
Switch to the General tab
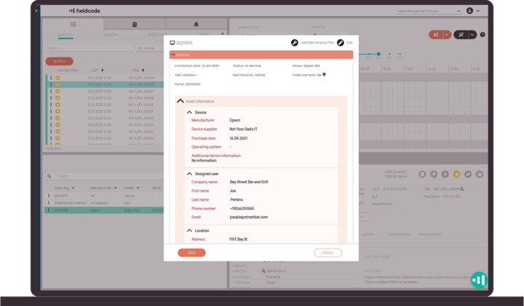coord(111,35)
